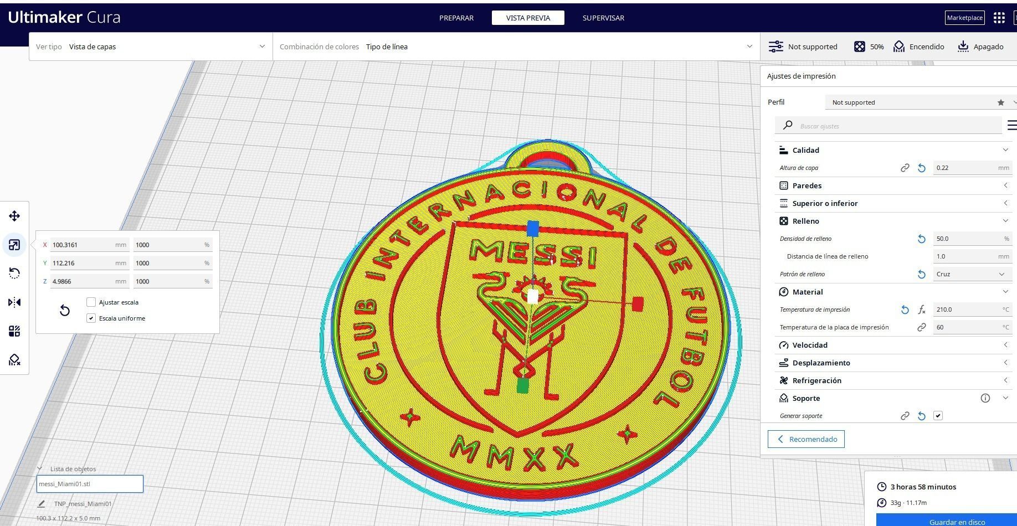Click the Y size 112.216 mm field

(x=90, y=263)
